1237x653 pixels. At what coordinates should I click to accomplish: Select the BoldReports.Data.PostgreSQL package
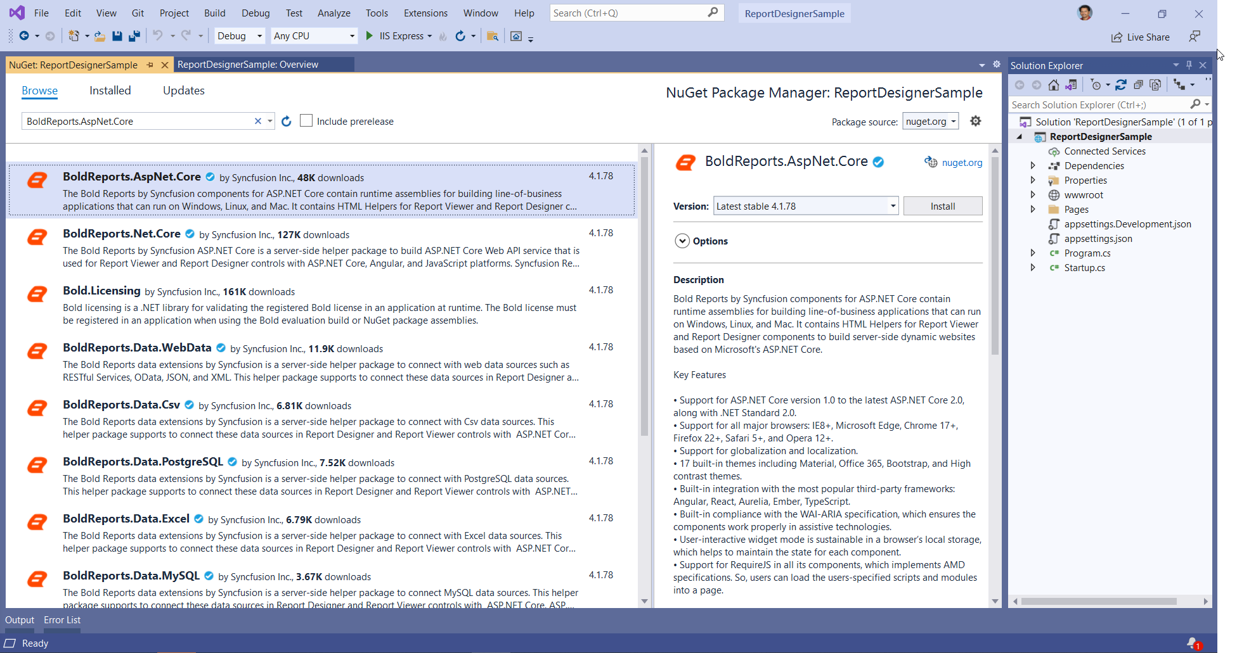pyautogui.click(x=321, y=475)
